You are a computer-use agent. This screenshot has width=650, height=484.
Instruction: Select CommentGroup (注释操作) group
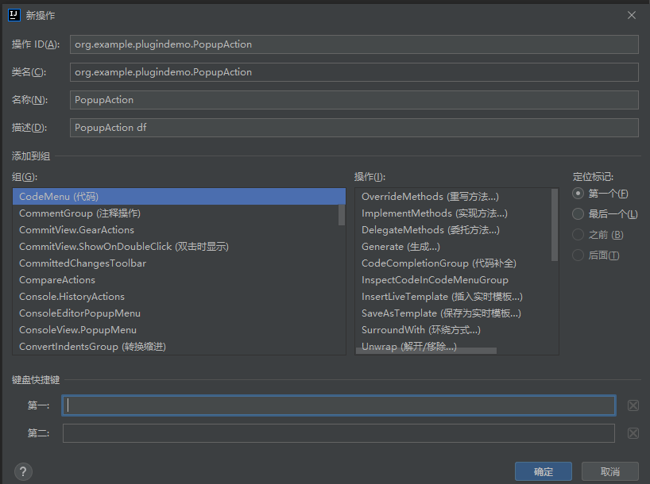[x=179, y=213]
